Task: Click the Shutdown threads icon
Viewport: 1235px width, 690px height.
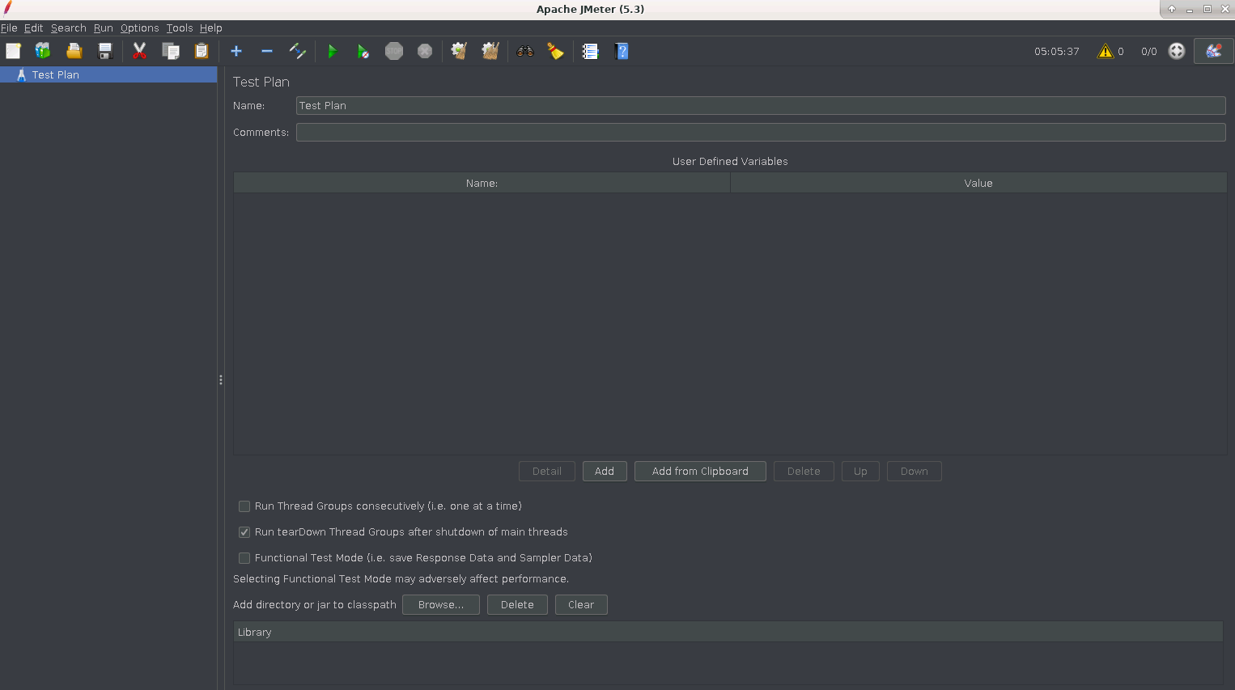Action: coord(425,51)
